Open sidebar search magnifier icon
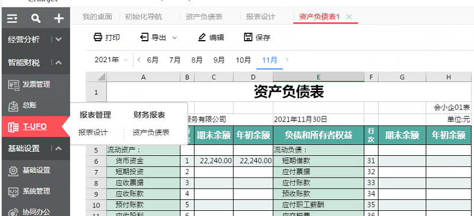The width and height of the screenshot is (474, 216). pos(36,18)
